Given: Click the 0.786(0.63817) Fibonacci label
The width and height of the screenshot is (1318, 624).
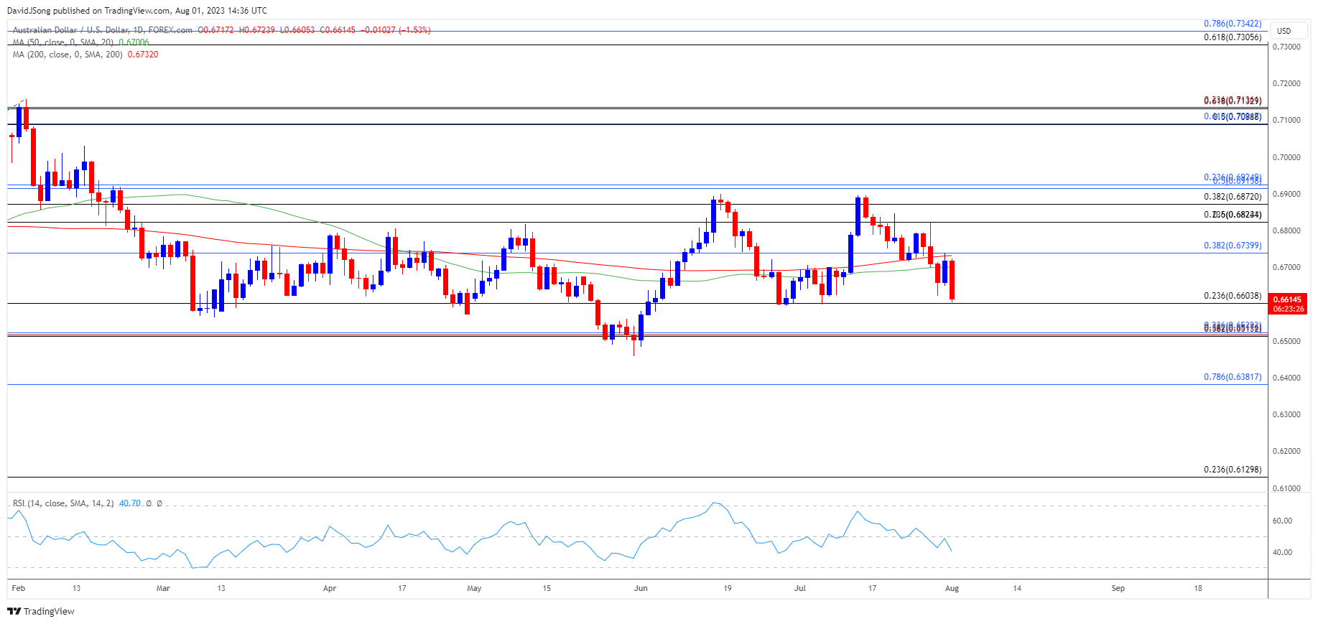Looking at the screenshot, I should 1233,377.
